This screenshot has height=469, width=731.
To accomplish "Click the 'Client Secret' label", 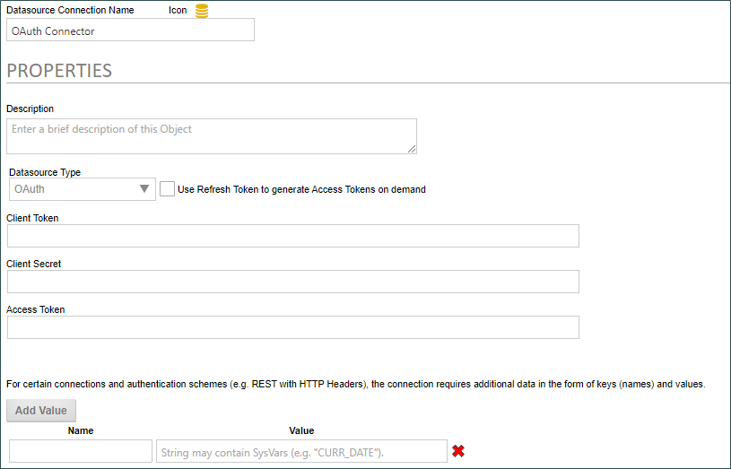I will (x=33, y=264).
